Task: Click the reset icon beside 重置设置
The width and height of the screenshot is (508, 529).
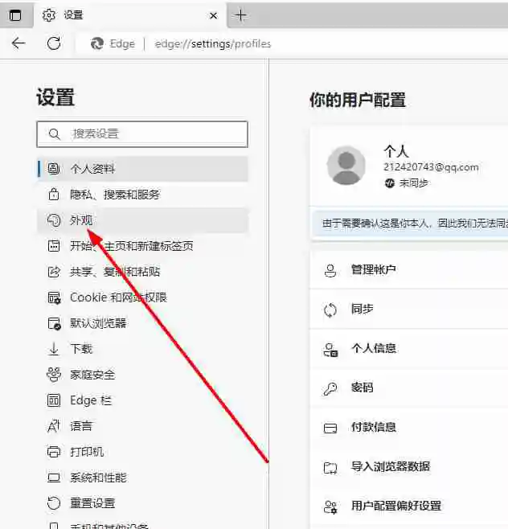Action: tap(54, 503)
